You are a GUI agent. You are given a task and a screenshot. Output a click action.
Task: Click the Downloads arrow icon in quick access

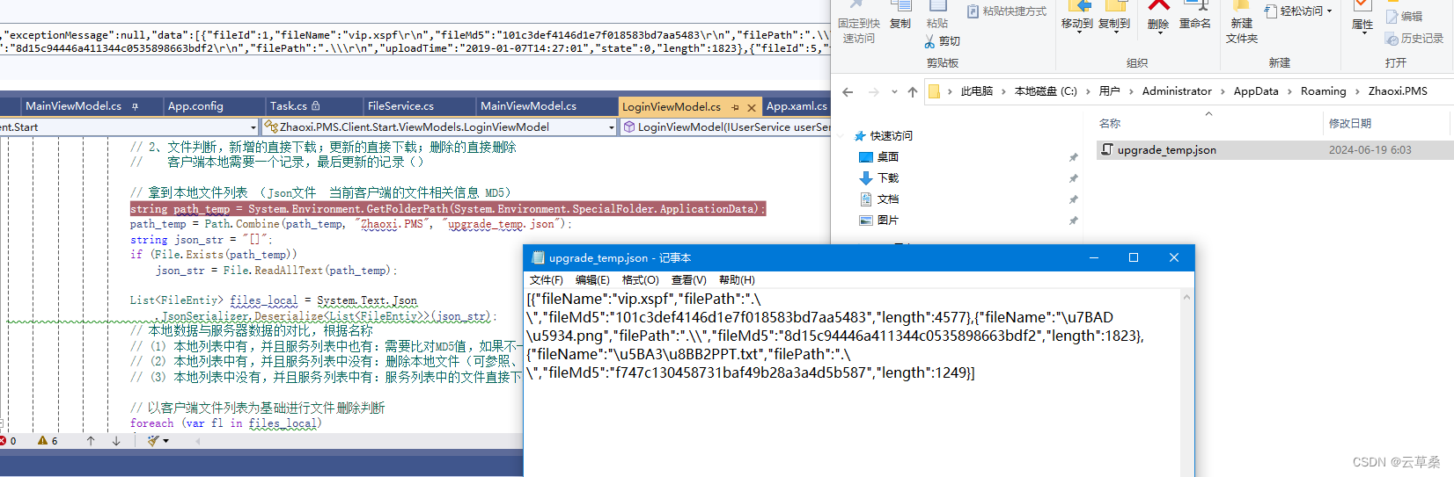(x=865, y=178)
